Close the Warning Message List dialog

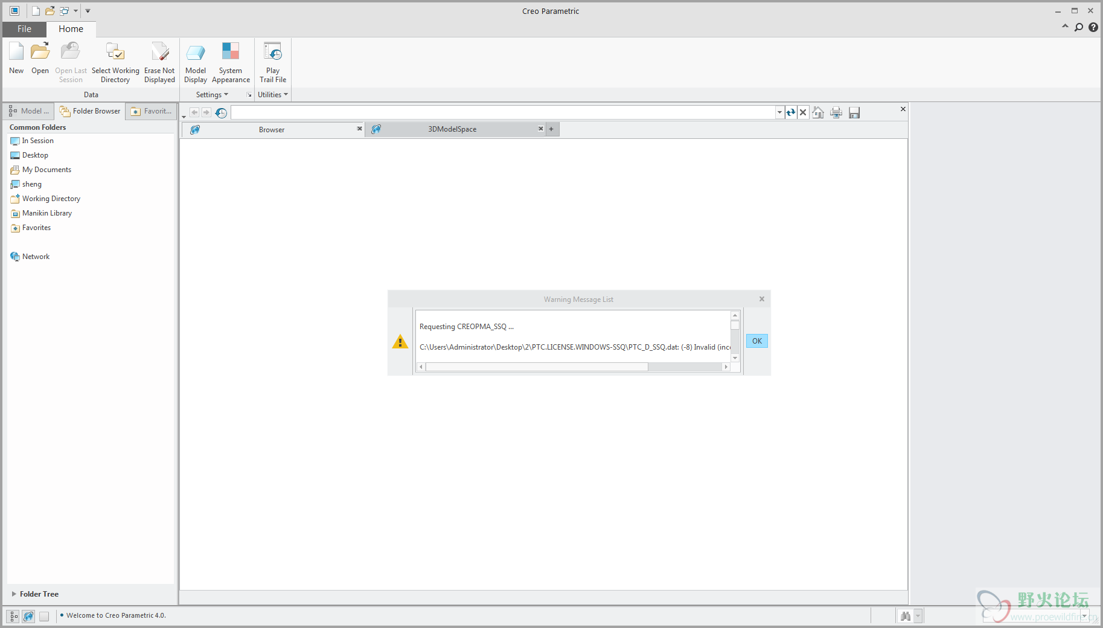coord(762,299)
